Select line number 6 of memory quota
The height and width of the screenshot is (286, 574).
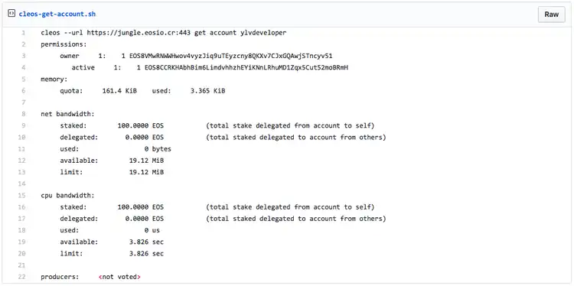24,91
